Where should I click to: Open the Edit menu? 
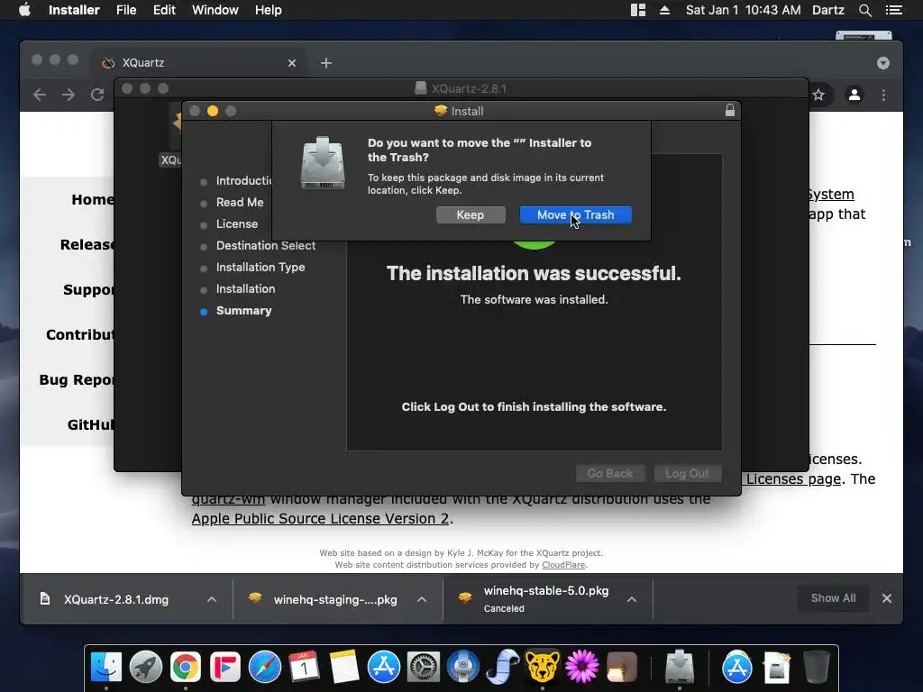[x=164, y=10]
